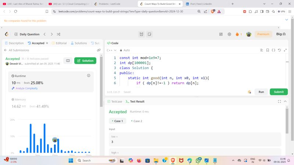Go back to All Submissions
This screenshot has height=165, width=294.
17,50
